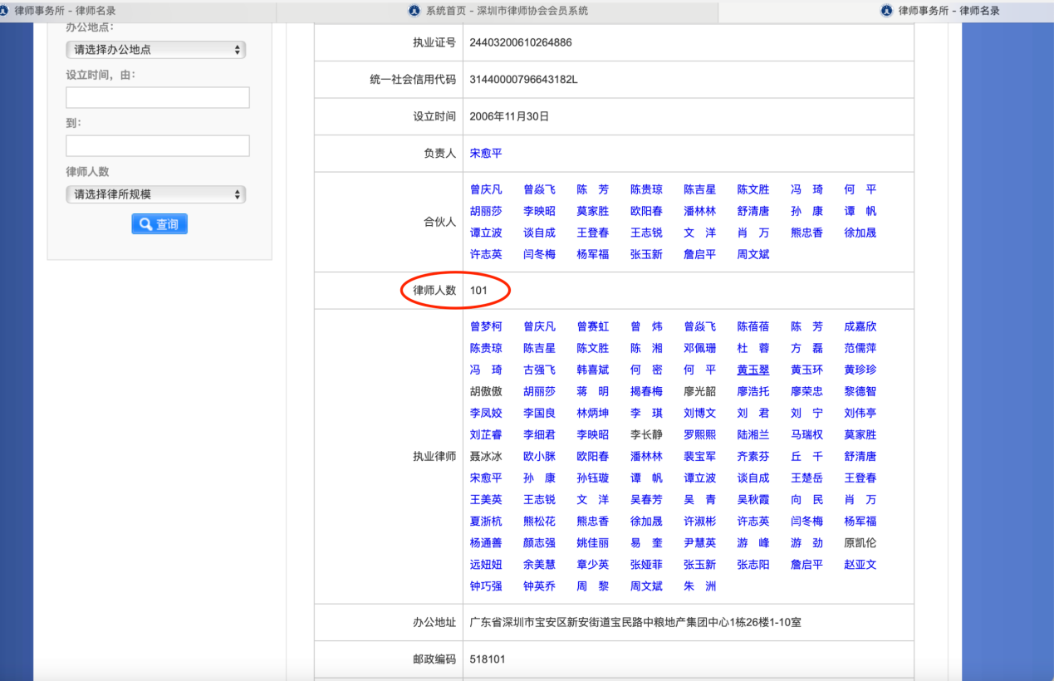
Task: Open lawyer 曾赛虹's profile link
Action: click(x=593, y=326)
